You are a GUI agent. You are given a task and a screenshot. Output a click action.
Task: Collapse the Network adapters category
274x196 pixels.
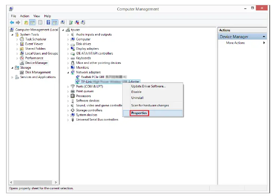coord(68,72)
